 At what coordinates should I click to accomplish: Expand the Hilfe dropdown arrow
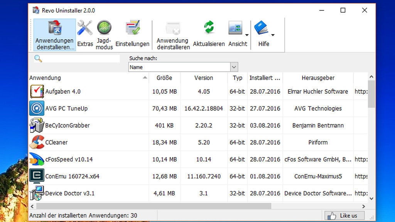(273, 35)
